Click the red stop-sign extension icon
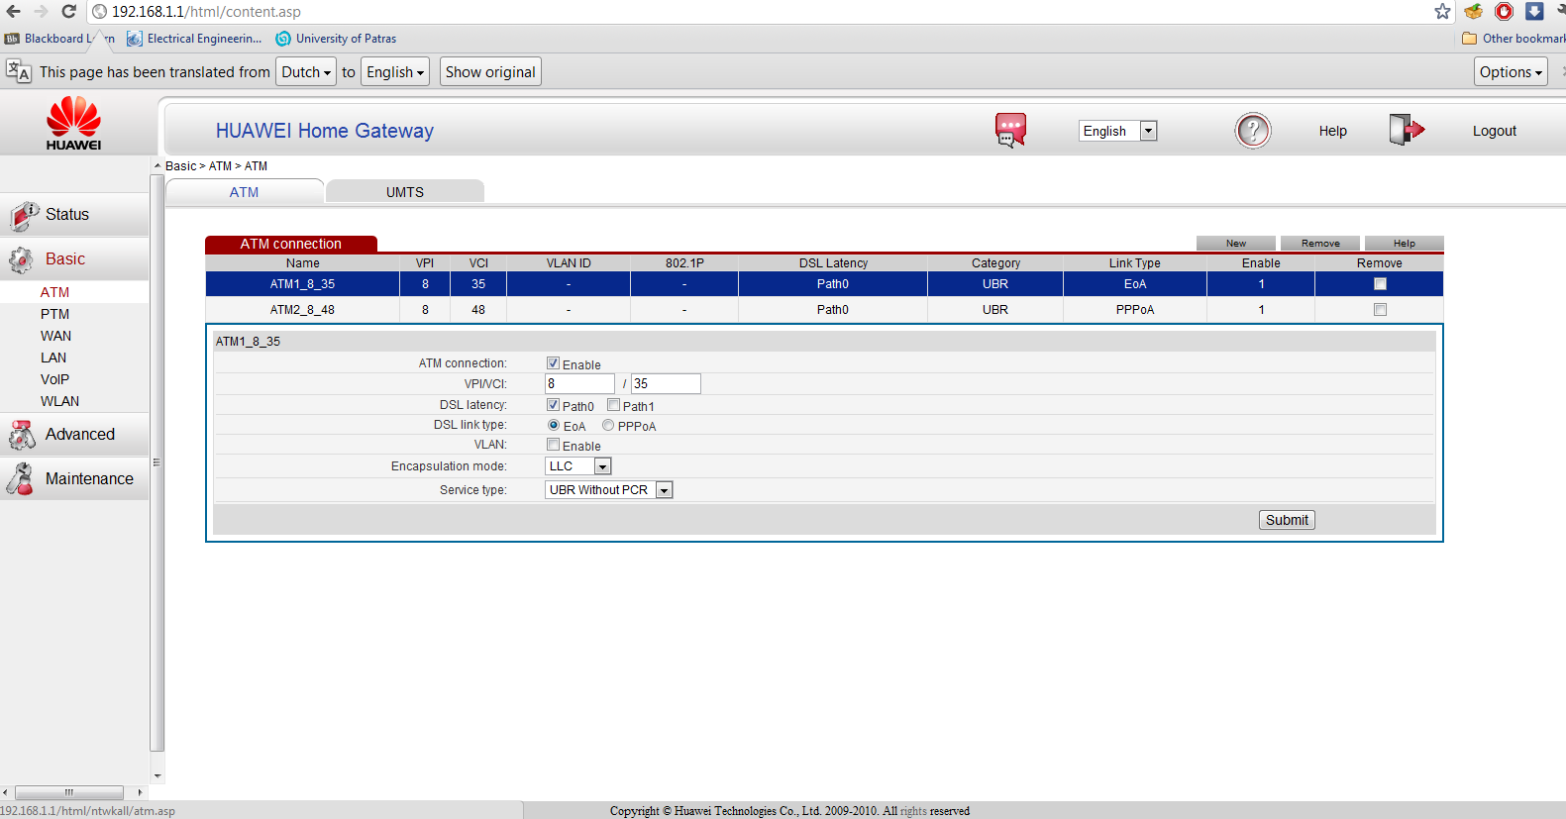This screenshot has height=819, width=1566. pos(1504,11)
